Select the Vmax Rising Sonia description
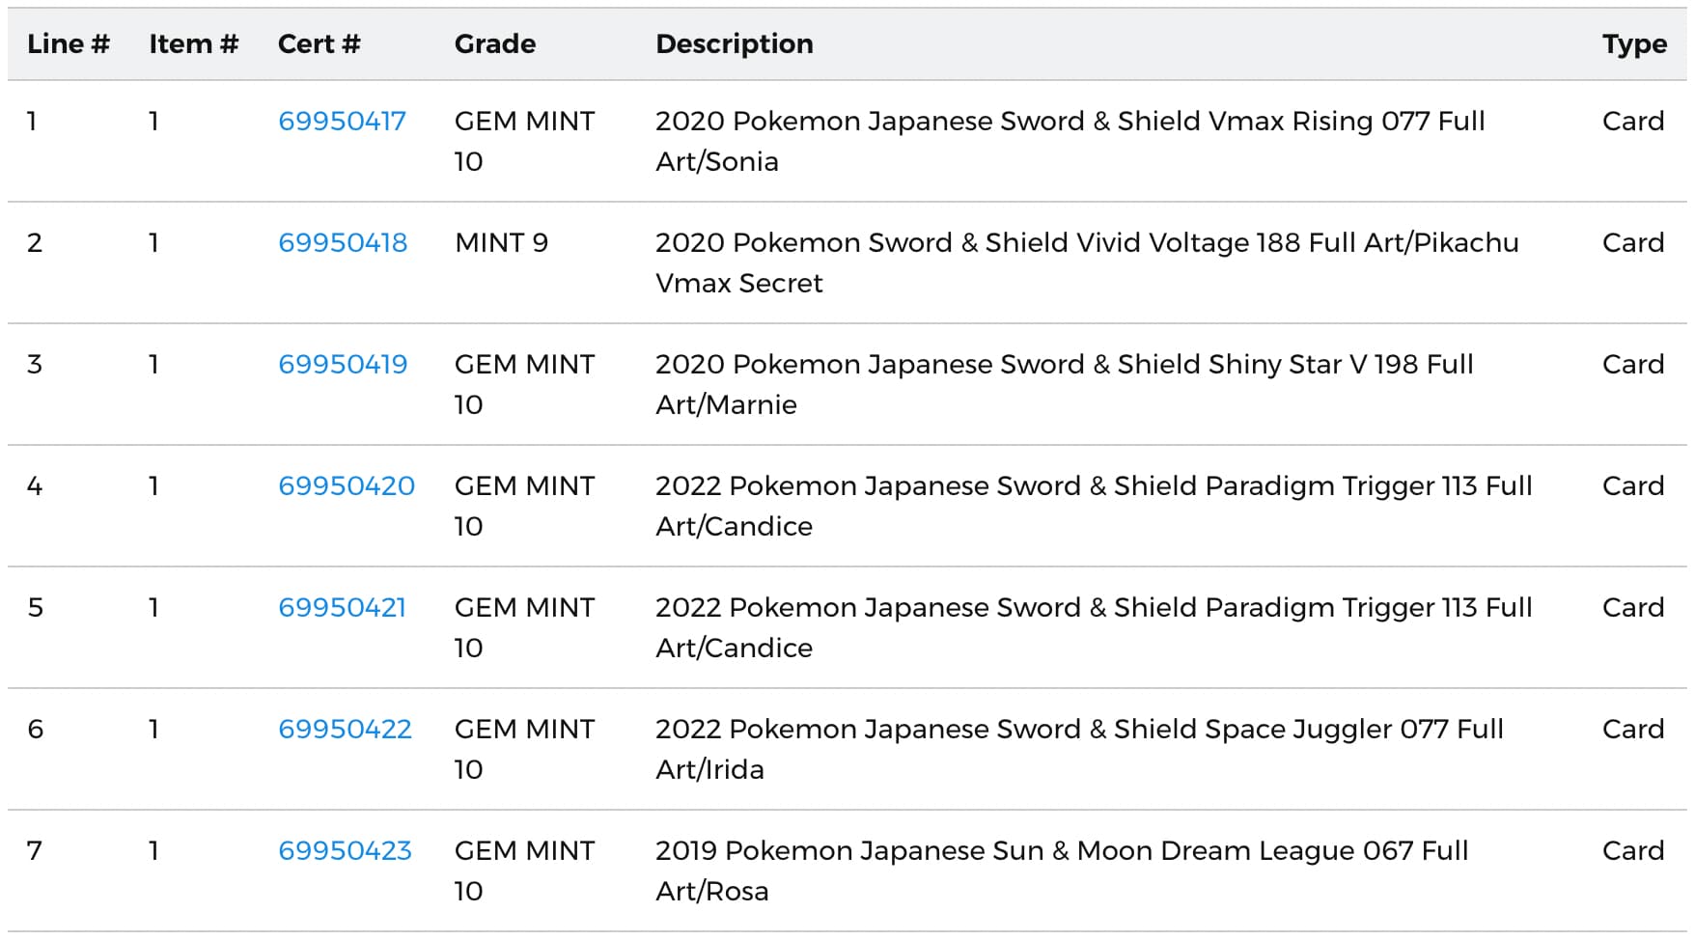 (x=1070, y=141)
